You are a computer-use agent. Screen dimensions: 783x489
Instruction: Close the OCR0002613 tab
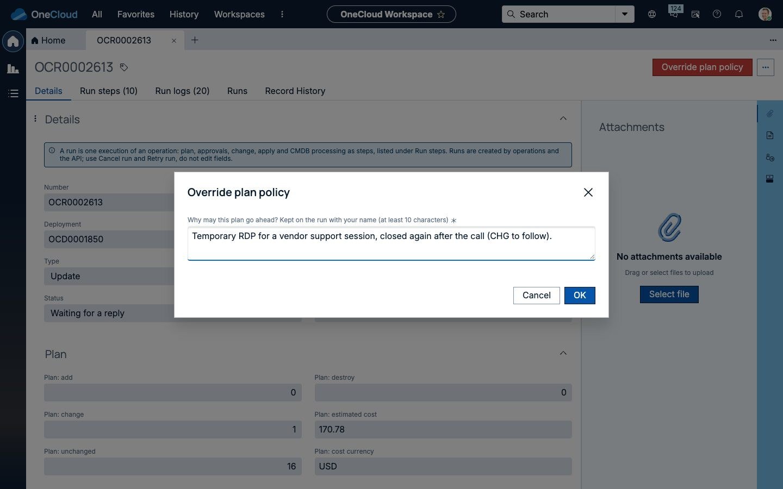pos(174,40)
